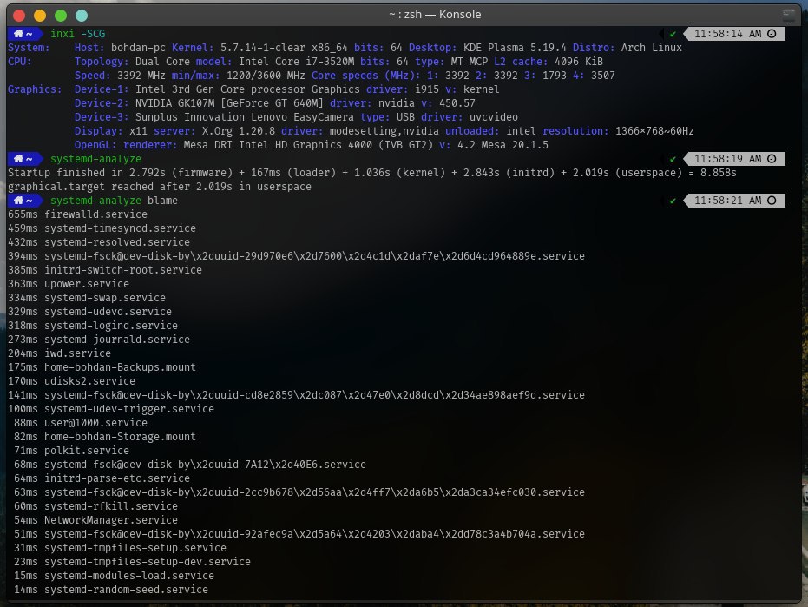
Task: Click the fsck line with uuid cd8e2859
Action: [x=296, y=395]
